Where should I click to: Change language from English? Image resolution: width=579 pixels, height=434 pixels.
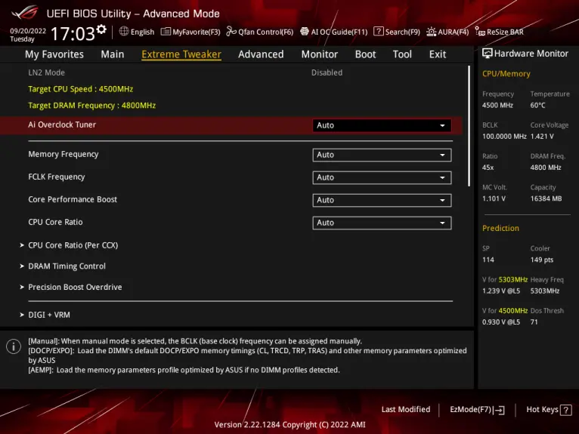click(x=137, y=32)
